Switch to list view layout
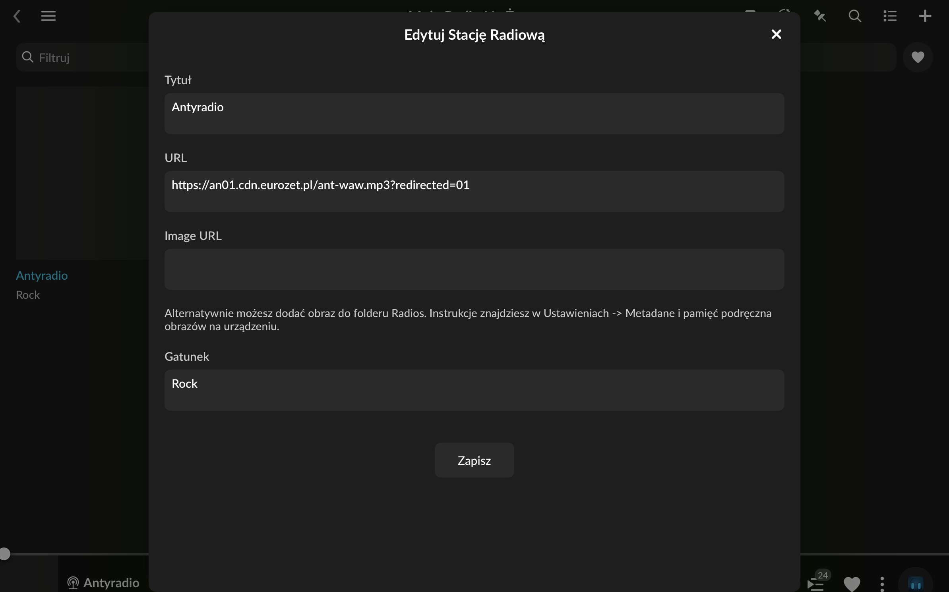 point(890,16)
